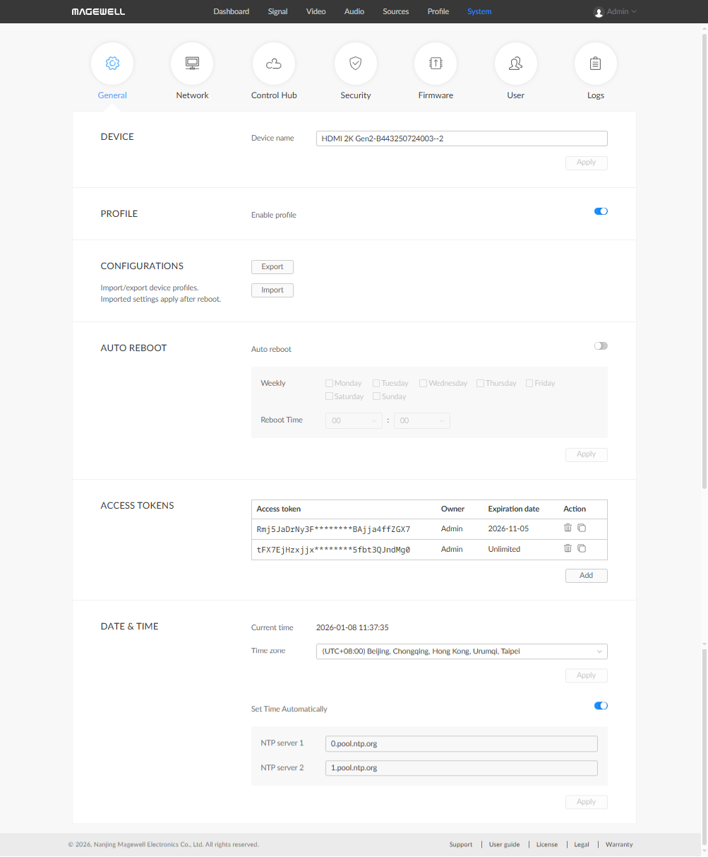This screenshot has width=708, height=857.
Task: Add a new access token
Action: [586, 576]
